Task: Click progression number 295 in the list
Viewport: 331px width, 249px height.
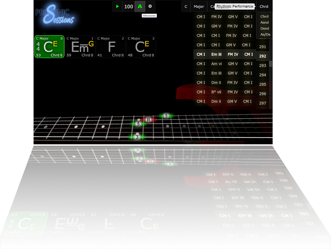Action: click(262, 84)
